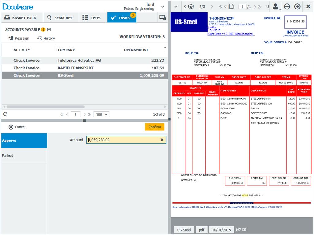
Task: Sort by COMPANY column header
Action: coord(66,50)
